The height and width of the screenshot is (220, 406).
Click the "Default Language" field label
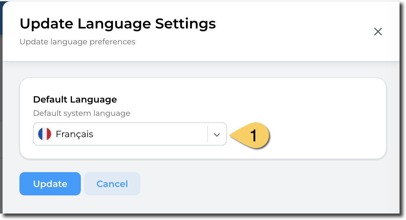point(75,99)
